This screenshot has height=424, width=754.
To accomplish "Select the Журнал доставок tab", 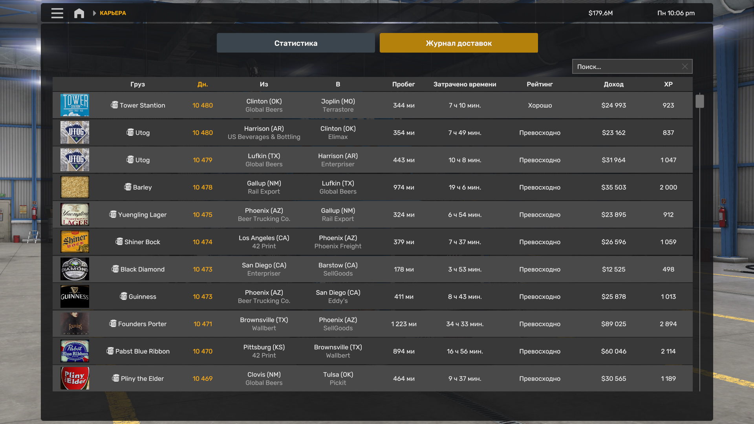I will 459,43.
